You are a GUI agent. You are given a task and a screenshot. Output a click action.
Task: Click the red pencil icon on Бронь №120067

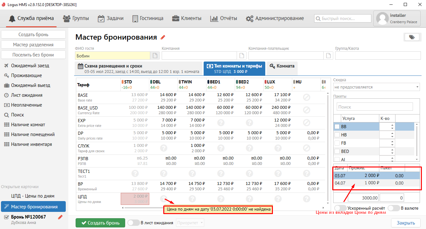point(60,217)
